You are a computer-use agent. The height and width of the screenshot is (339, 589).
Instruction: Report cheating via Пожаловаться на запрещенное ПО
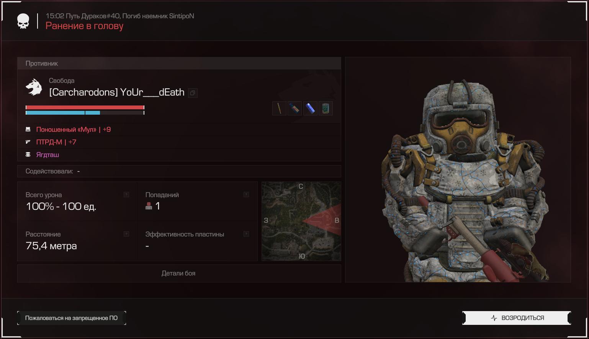pos(72,318)
